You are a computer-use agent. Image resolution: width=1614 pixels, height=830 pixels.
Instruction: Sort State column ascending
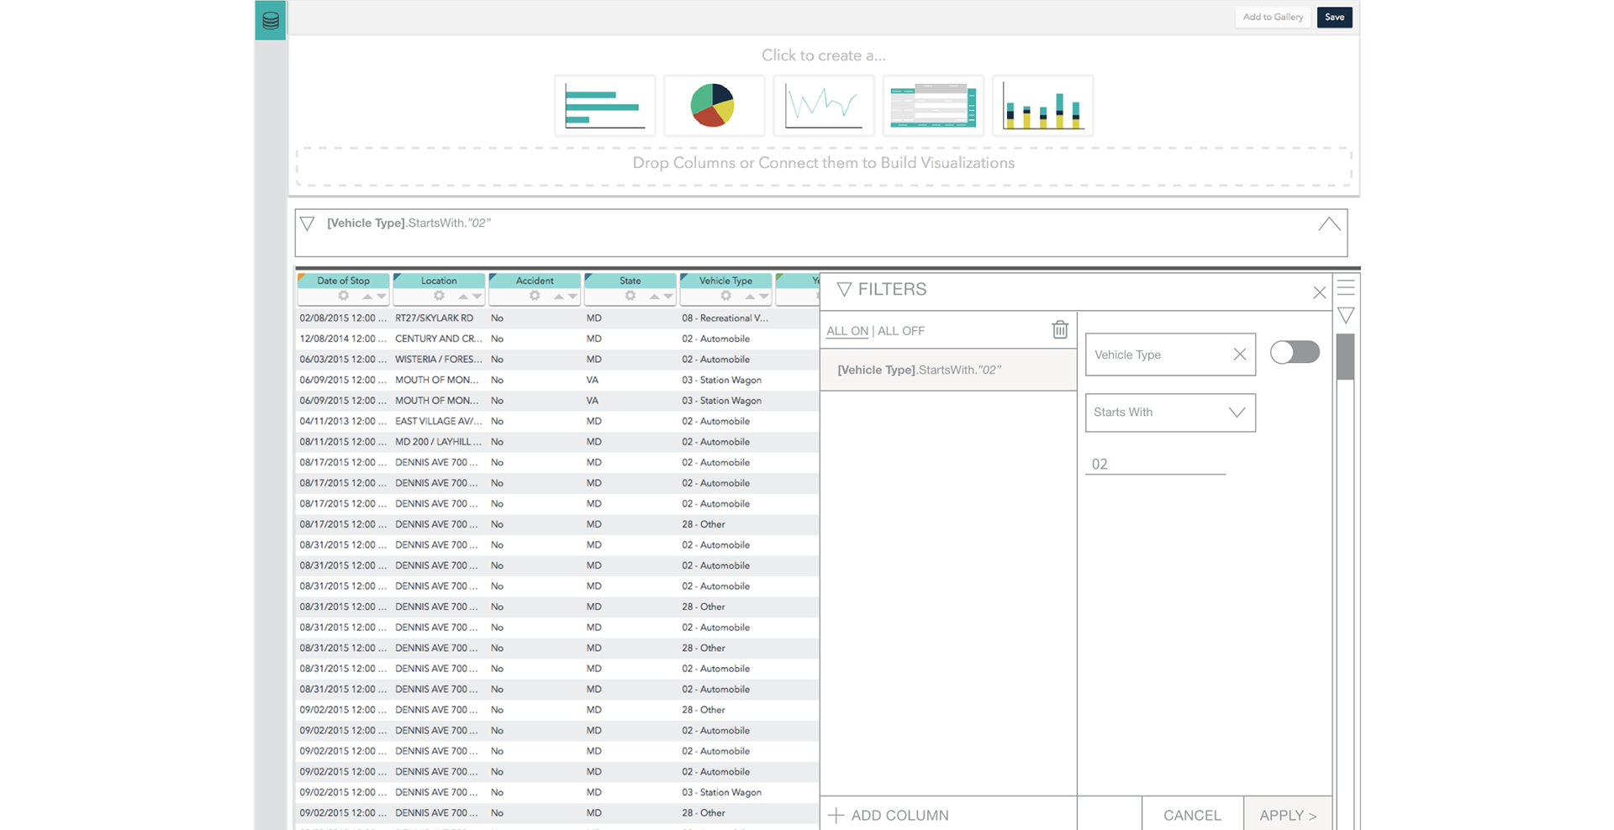point(655,297)
